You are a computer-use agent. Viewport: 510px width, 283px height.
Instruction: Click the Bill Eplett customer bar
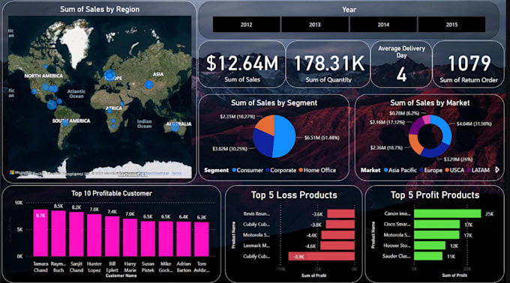(112, 237)
